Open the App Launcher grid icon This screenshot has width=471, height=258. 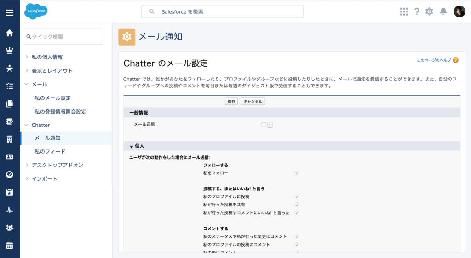pos(404,11)
